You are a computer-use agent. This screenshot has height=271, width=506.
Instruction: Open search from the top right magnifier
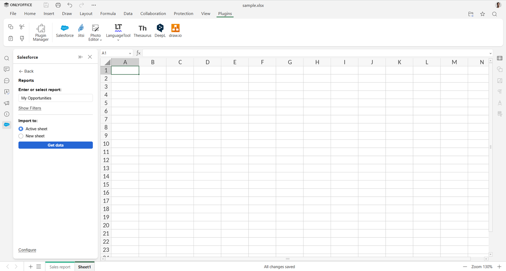pyautogui.click(x=494, y=14)
